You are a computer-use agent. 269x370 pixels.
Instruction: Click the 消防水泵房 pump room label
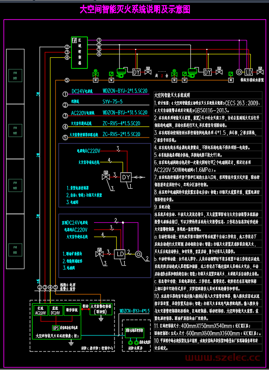tap(135, 348)
